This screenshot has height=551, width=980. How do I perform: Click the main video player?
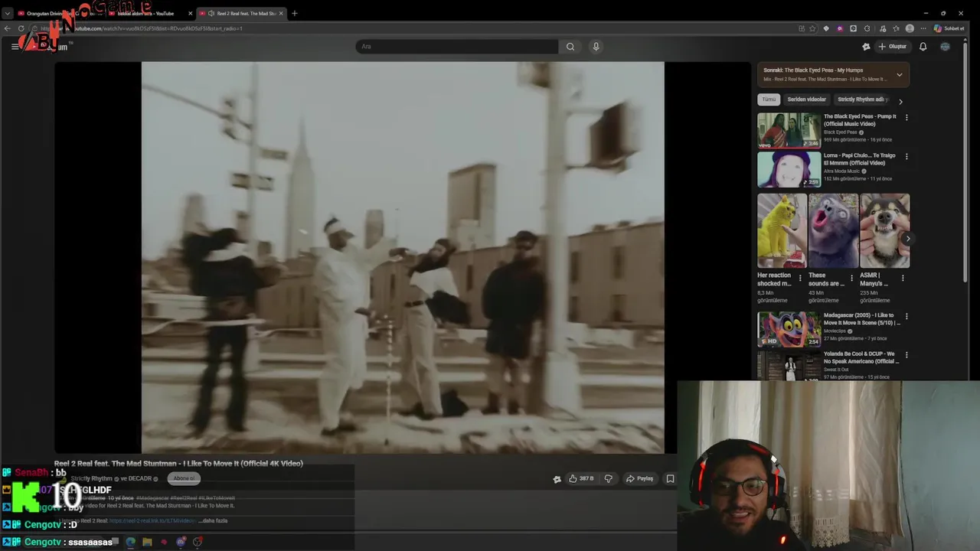click(x=403, y=258)
